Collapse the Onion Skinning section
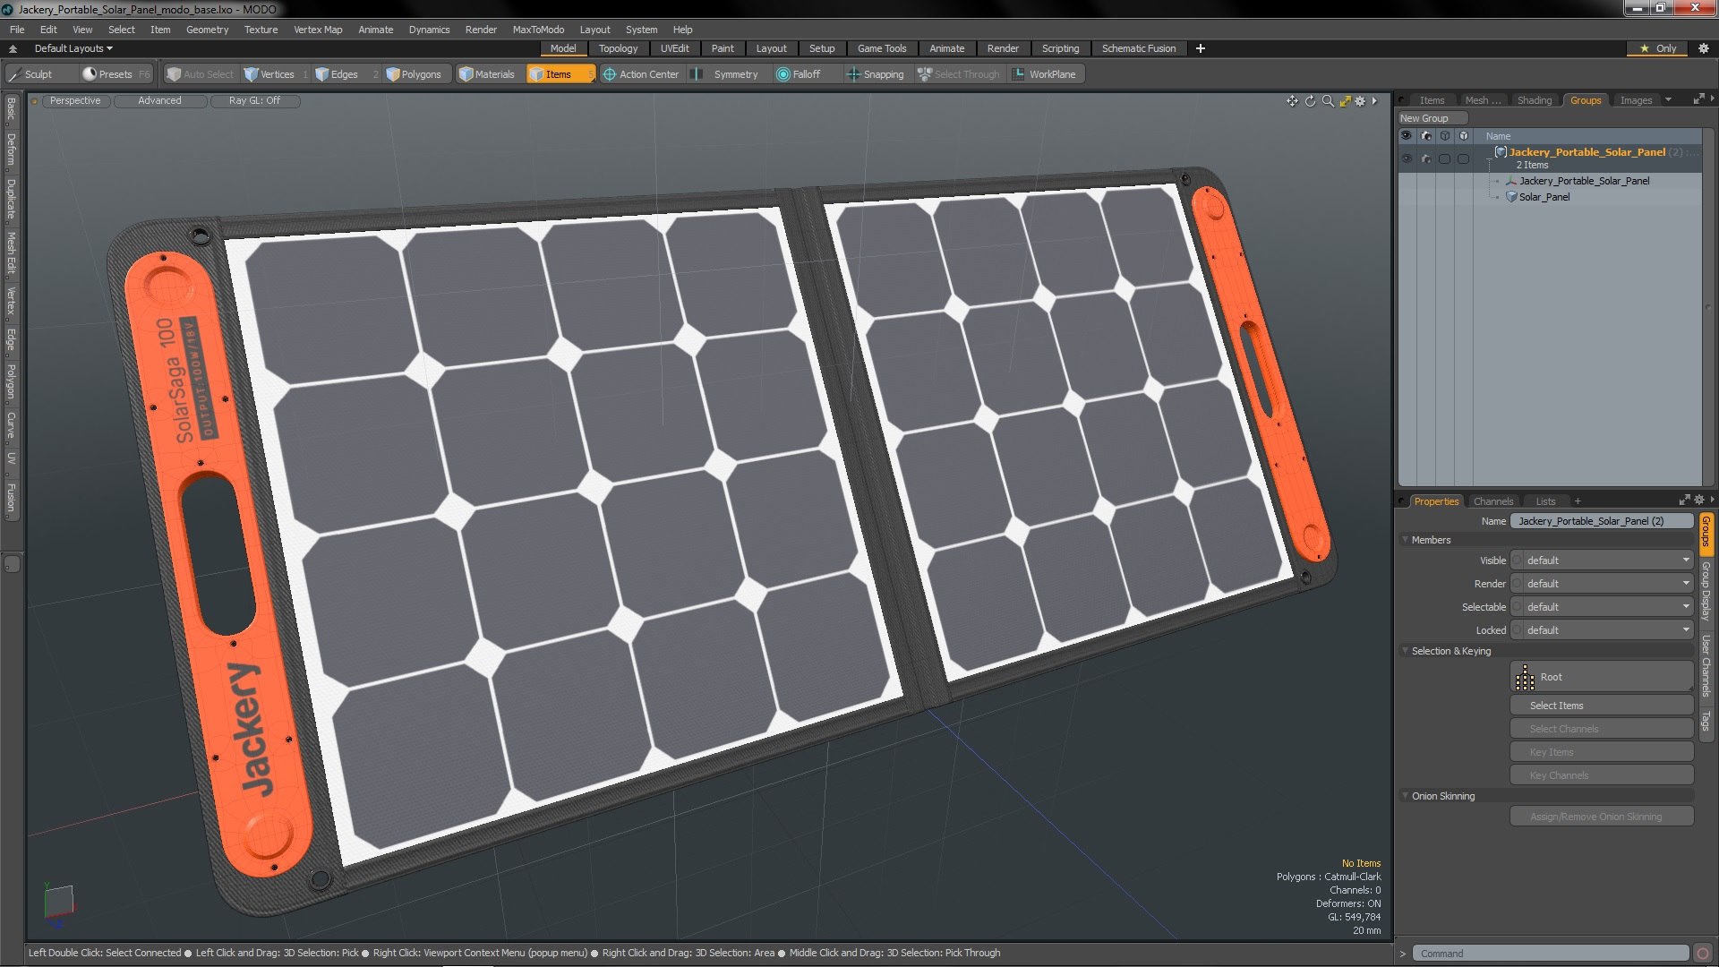The image size is (1719, 967). pos(1406,796)
